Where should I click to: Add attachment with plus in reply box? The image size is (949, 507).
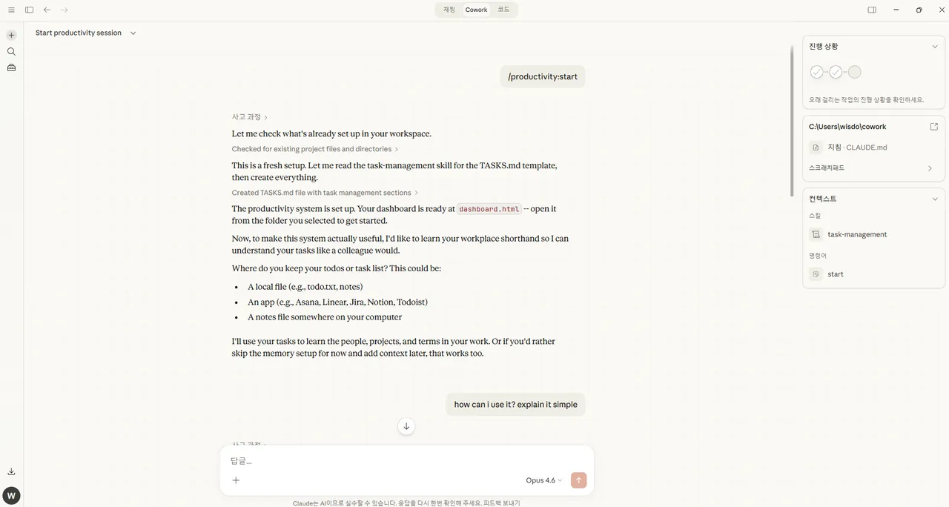tap(236, 480)
